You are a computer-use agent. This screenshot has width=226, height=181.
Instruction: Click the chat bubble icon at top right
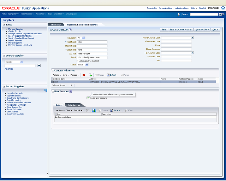coord(223,8)
